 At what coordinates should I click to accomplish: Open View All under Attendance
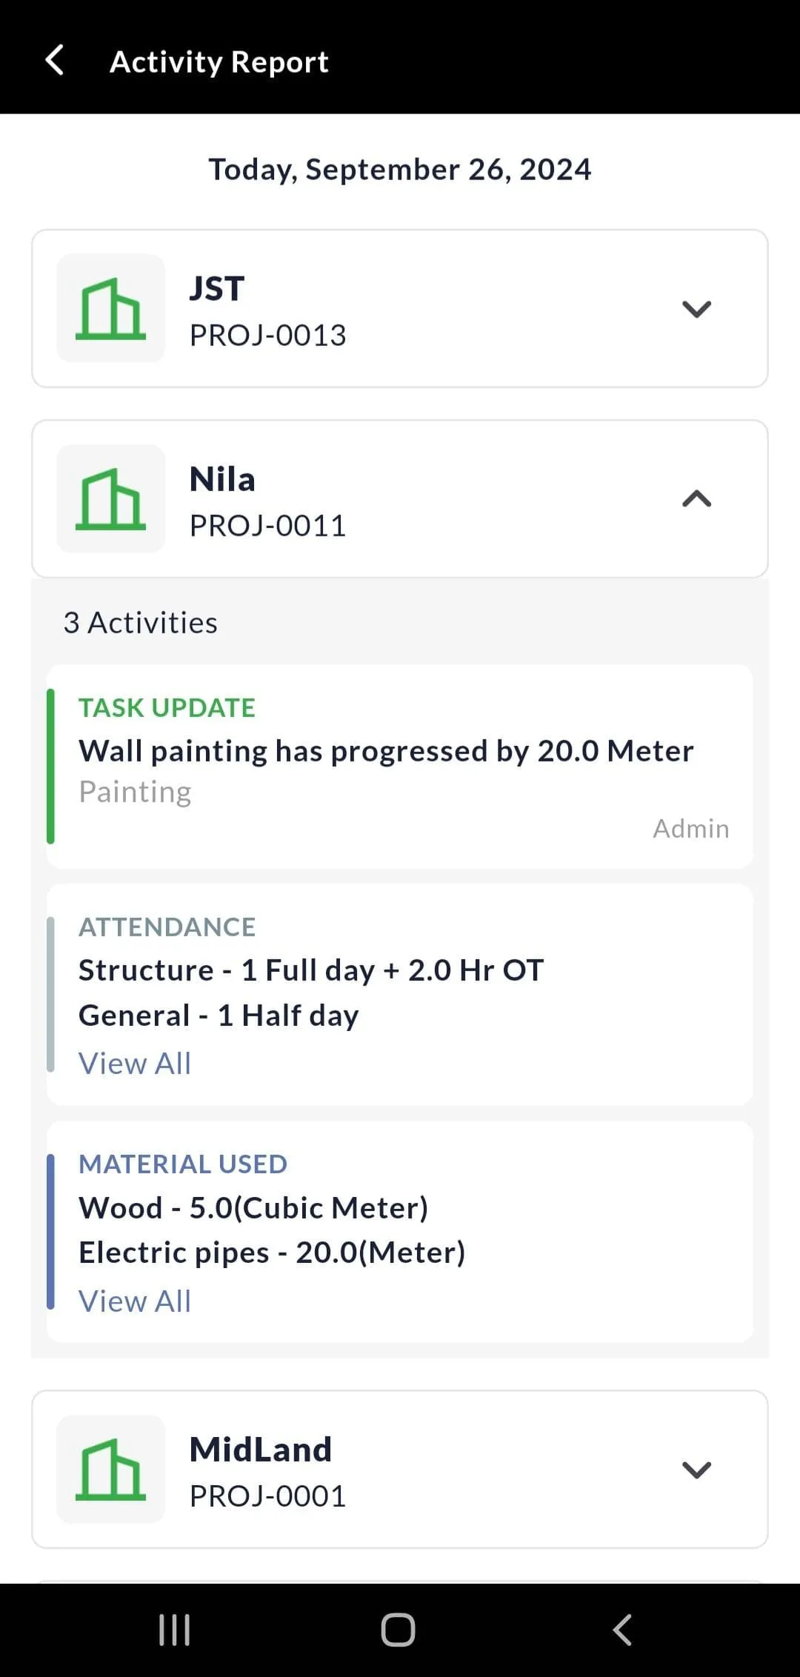pyautogui.click(x=135, y=1064)
